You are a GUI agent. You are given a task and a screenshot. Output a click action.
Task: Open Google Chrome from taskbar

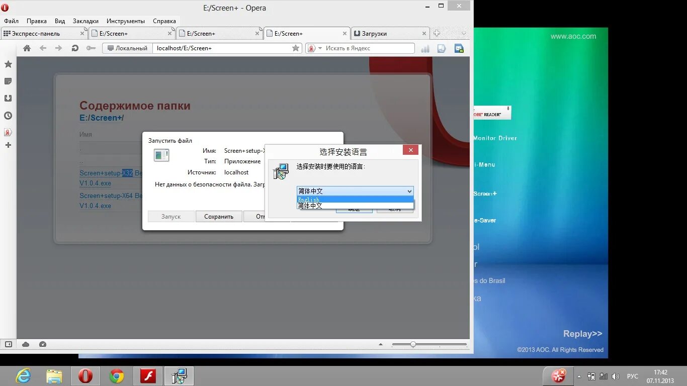[117, 376]
